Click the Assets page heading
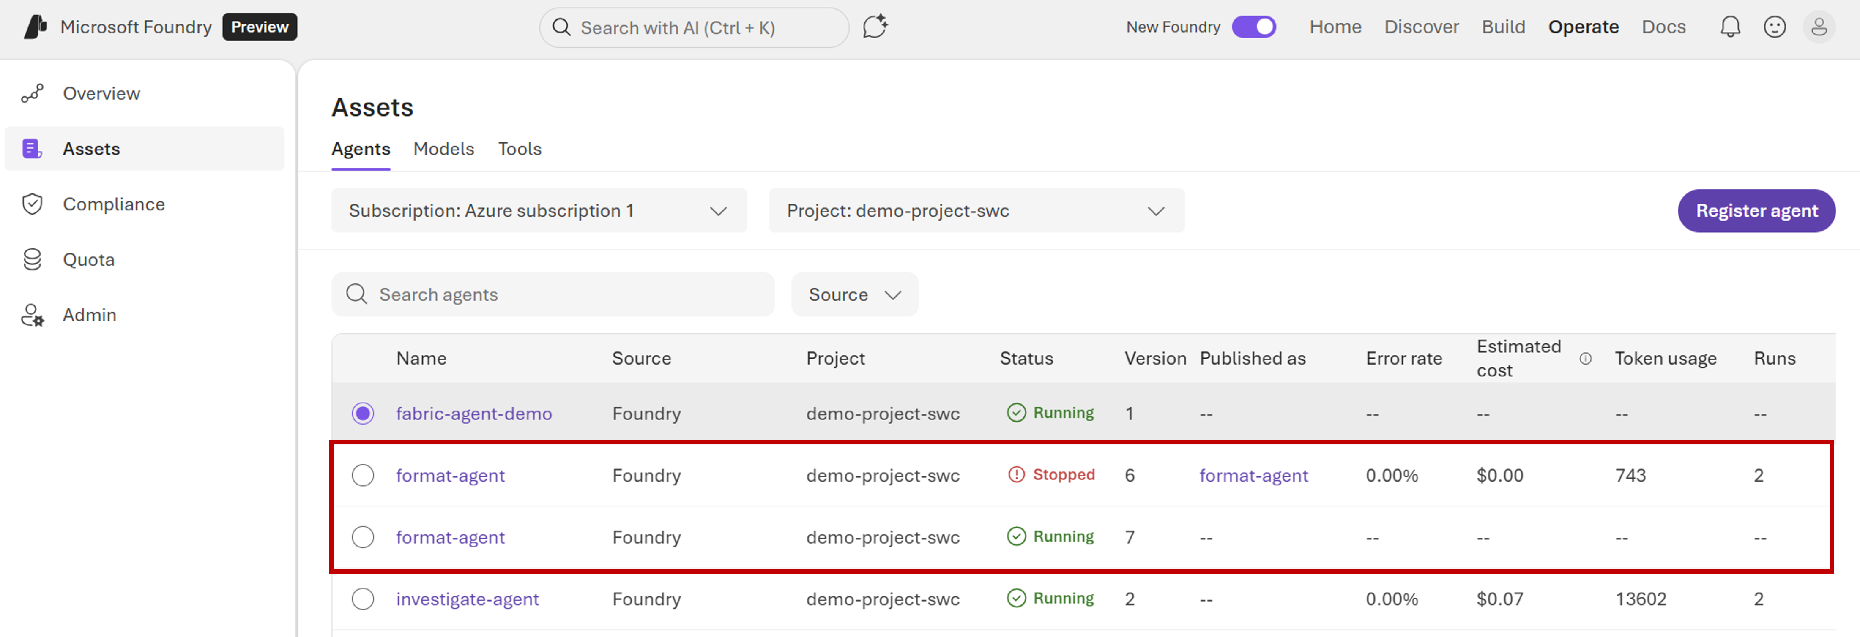Screen dimensions: 1860x637 (372, 107)
